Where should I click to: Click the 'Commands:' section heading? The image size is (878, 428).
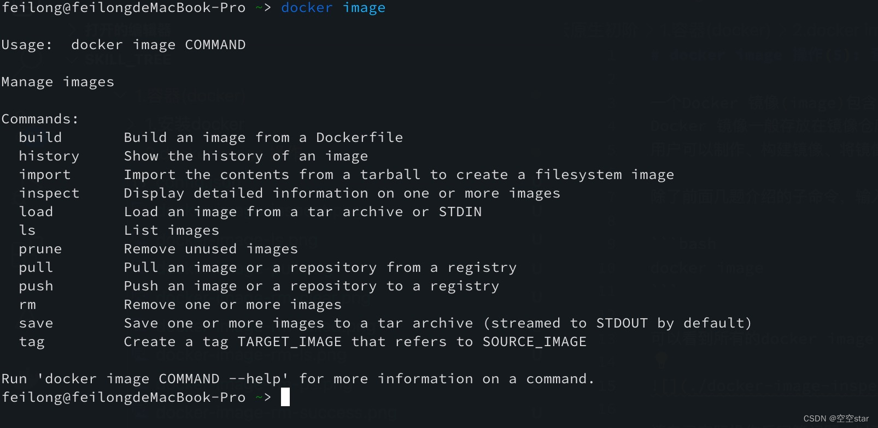tap(40, 119)
